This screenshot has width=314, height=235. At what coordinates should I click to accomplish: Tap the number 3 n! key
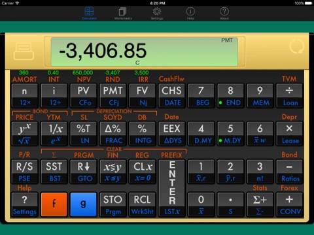coord(260,172)
